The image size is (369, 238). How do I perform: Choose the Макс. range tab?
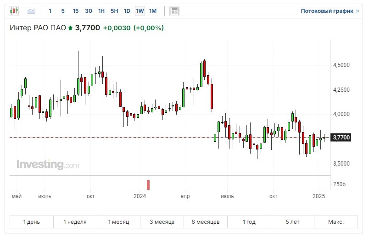click(336, 222)
